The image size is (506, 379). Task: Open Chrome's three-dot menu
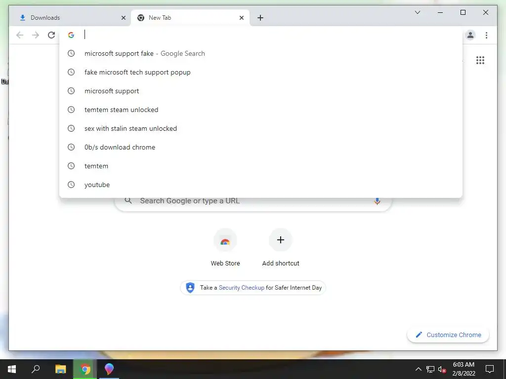click(486, 35)
